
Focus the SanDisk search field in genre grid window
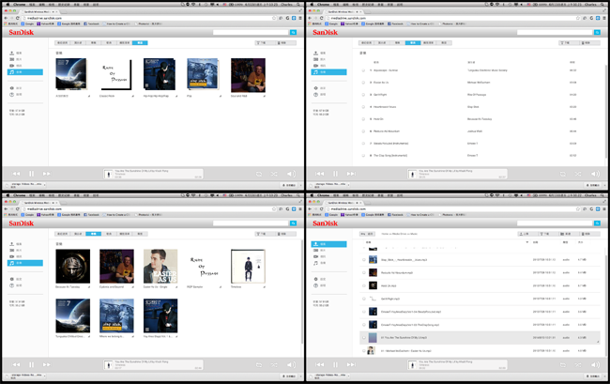[251, 32]
